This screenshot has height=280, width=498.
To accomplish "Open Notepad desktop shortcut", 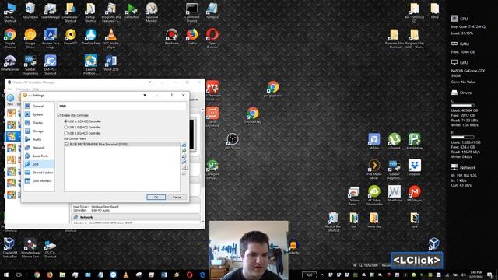I will point(212,11).
